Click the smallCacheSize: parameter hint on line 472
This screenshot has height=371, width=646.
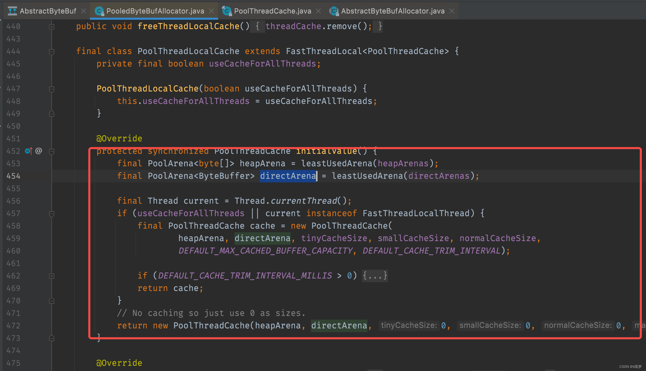490,326
